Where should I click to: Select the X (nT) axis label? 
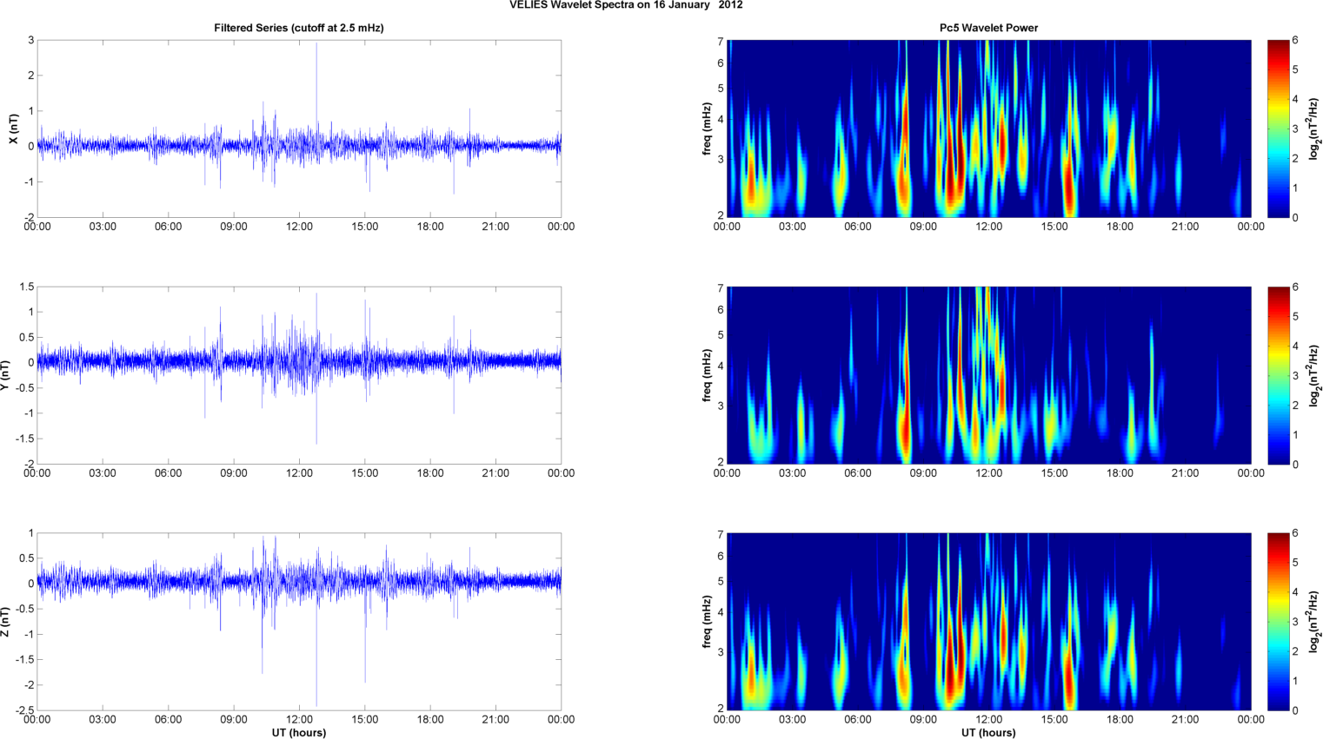(x=13, y=129)
